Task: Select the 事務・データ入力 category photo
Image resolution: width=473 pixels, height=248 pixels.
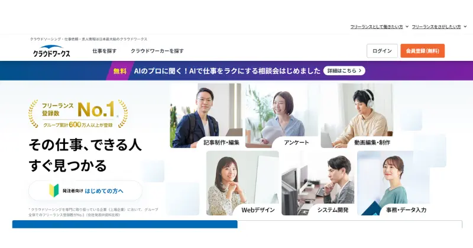Action: [x=393, y=183]
